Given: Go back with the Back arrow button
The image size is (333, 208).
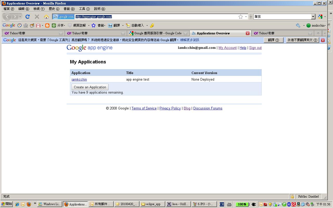Looking at the screenshot, I should point(7,17).
